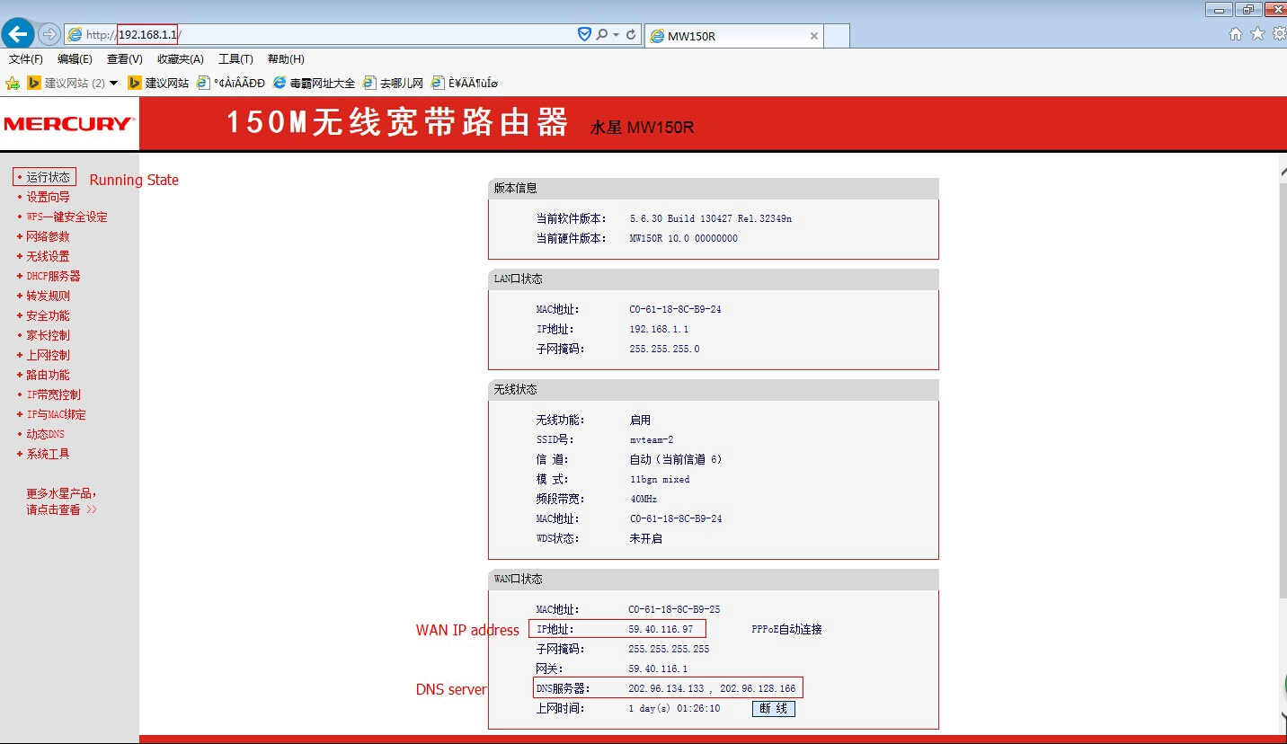The height and width of the screenshot is (744, 1287).
Task: Expand 无线设置 in the sidebar
Action: coord(48,256)
